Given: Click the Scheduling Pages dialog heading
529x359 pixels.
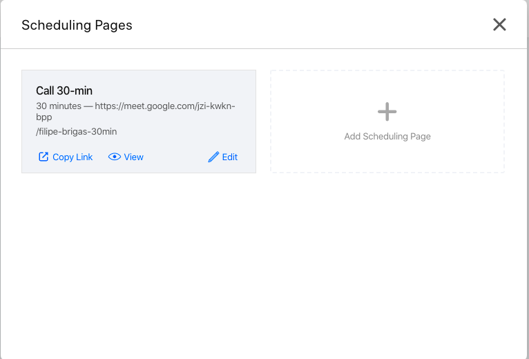Looking at the screenshot, I should click(x=77, y=25).
